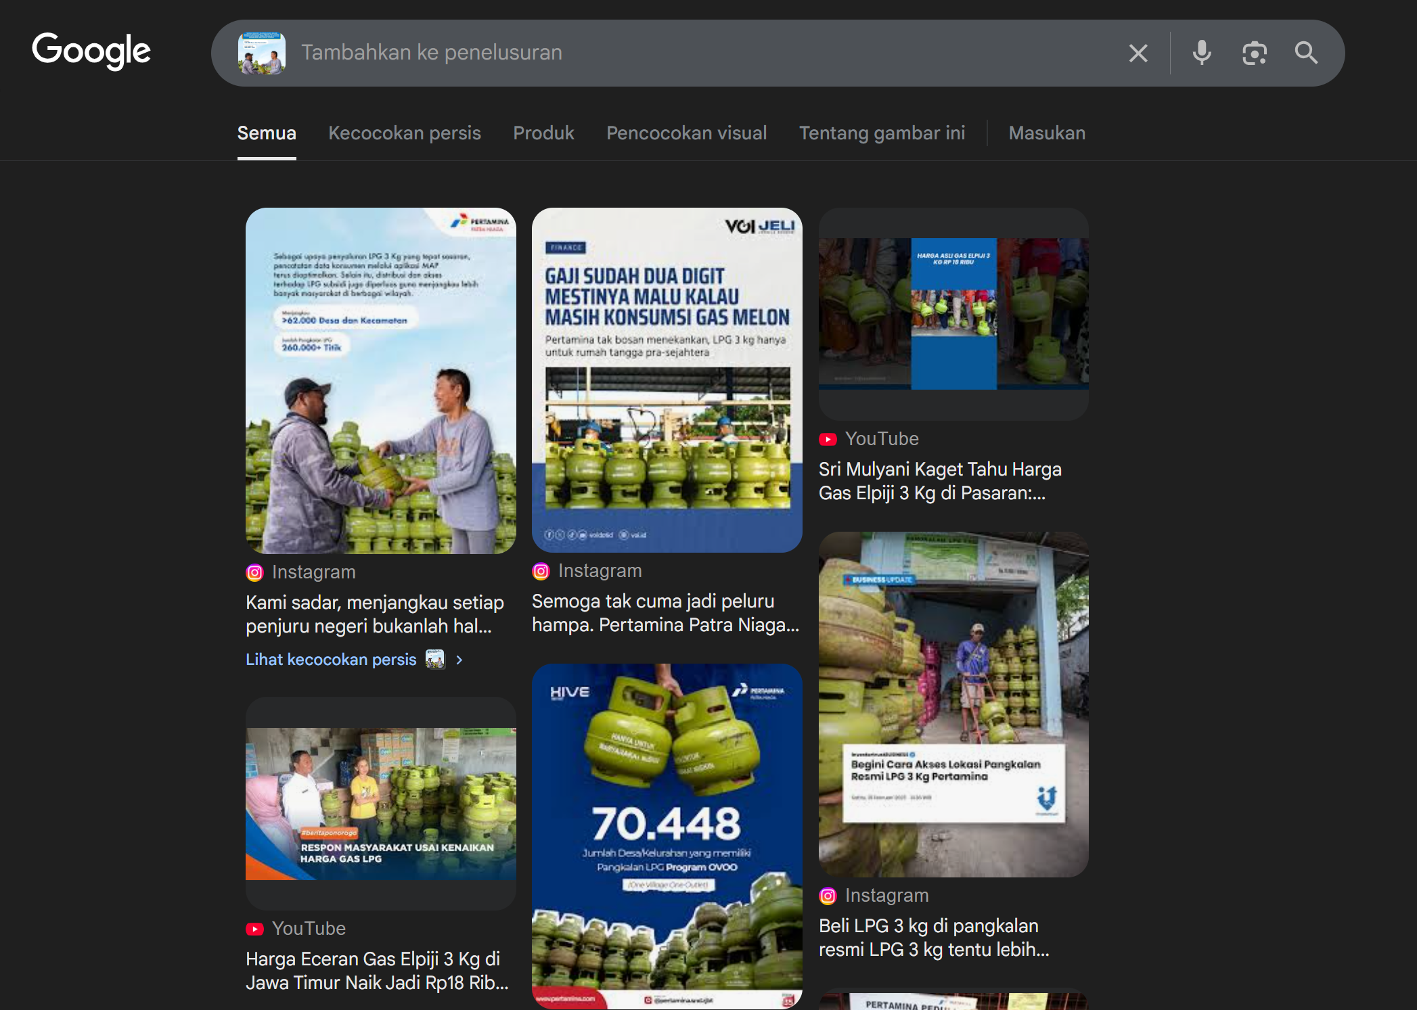Click Instagram source label above 'Beli LPG'
The width and height of the screenshot is (1417, 1010).
(x=886, y=896)
